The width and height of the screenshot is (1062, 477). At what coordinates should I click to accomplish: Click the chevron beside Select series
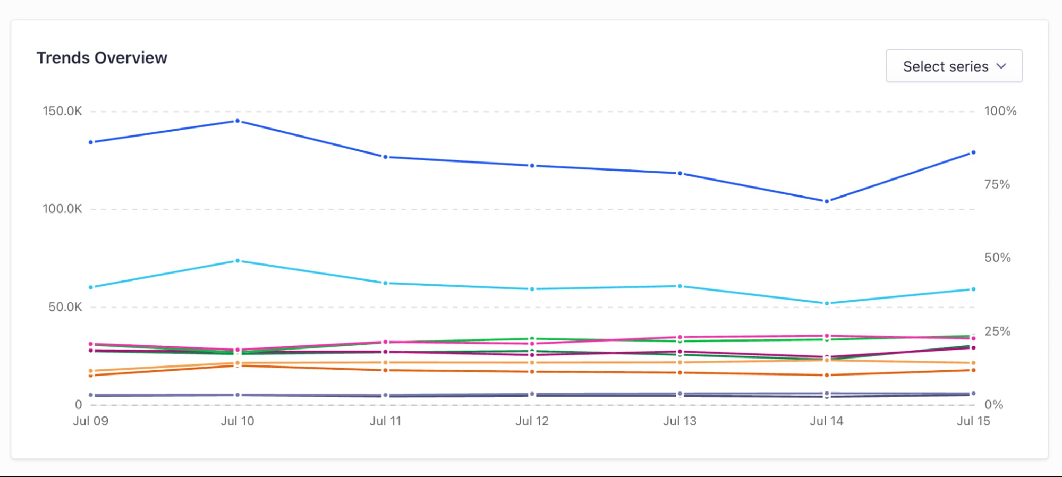click(1002, 66)
